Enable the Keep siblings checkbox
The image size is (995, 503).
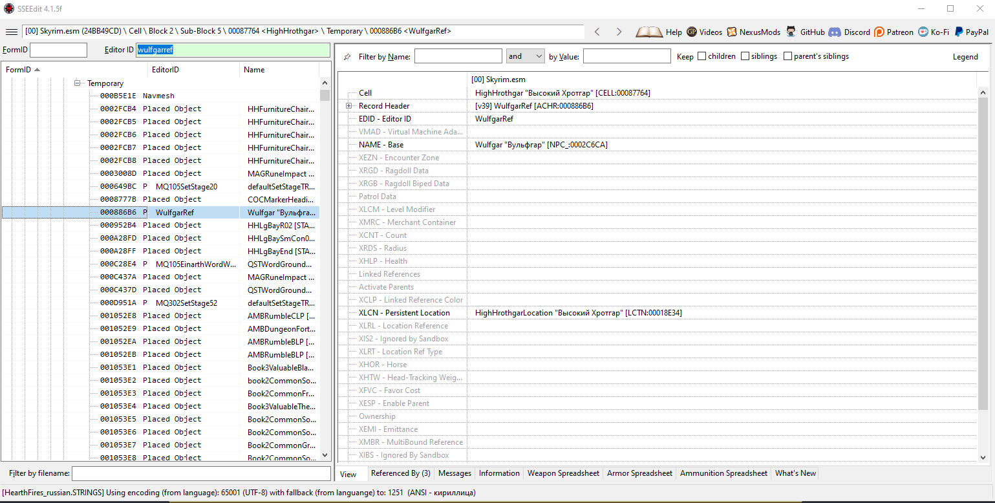tap(745, 56)
